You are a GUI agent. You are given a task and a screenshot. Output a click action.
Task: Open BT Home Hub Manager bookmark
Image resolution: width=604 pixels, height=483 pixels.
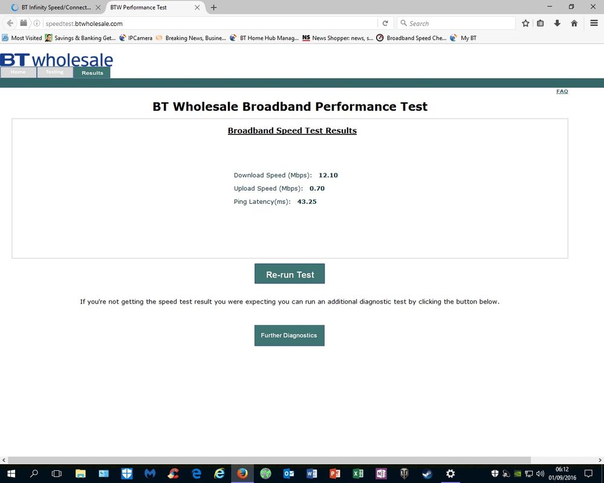pyautogui.click(x=264, y=37)
